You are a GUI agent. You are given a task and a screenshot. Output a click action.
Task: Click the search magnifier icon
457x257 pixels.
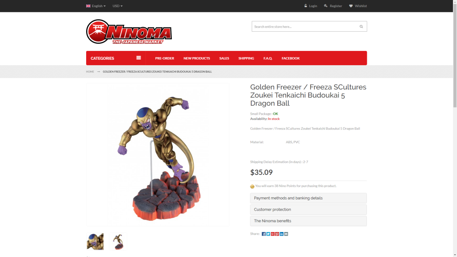click(361, 26)
